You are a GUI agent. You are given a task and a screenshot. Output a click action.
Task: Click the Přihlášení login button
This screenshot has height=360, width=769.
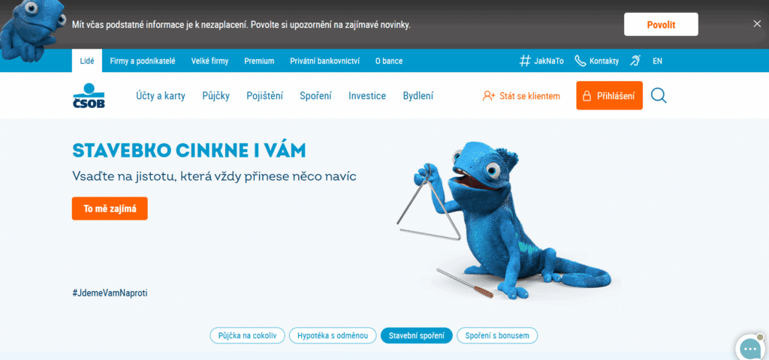click(609, 95)
